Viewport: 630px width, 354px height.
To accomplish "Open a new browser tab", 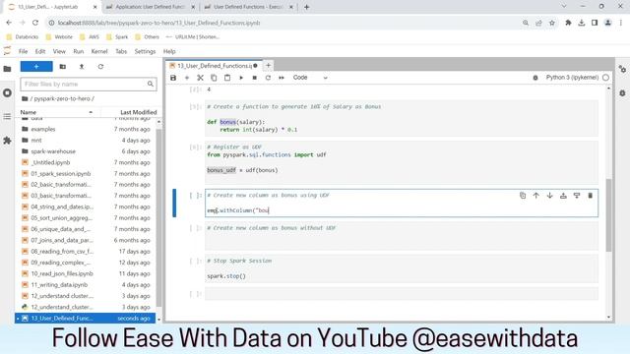I will coord(306,7).
